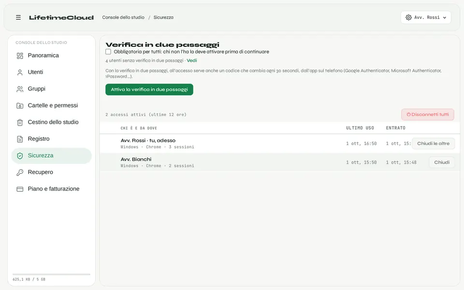
Task: Click Attiva la verifica in due passaggi
Action: pos(149,89)
